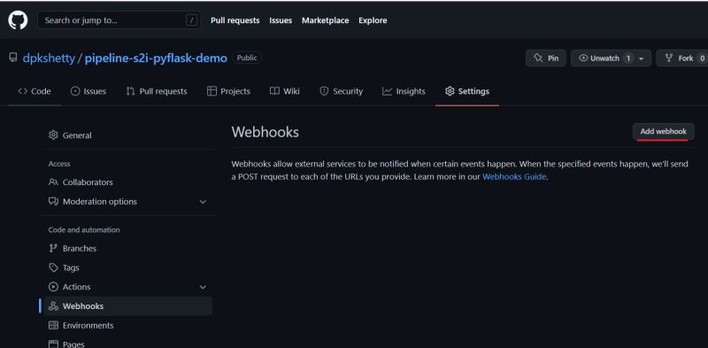Switch to the Projects tab
This screenshot has width=708, height=348.
click(228, 91)
